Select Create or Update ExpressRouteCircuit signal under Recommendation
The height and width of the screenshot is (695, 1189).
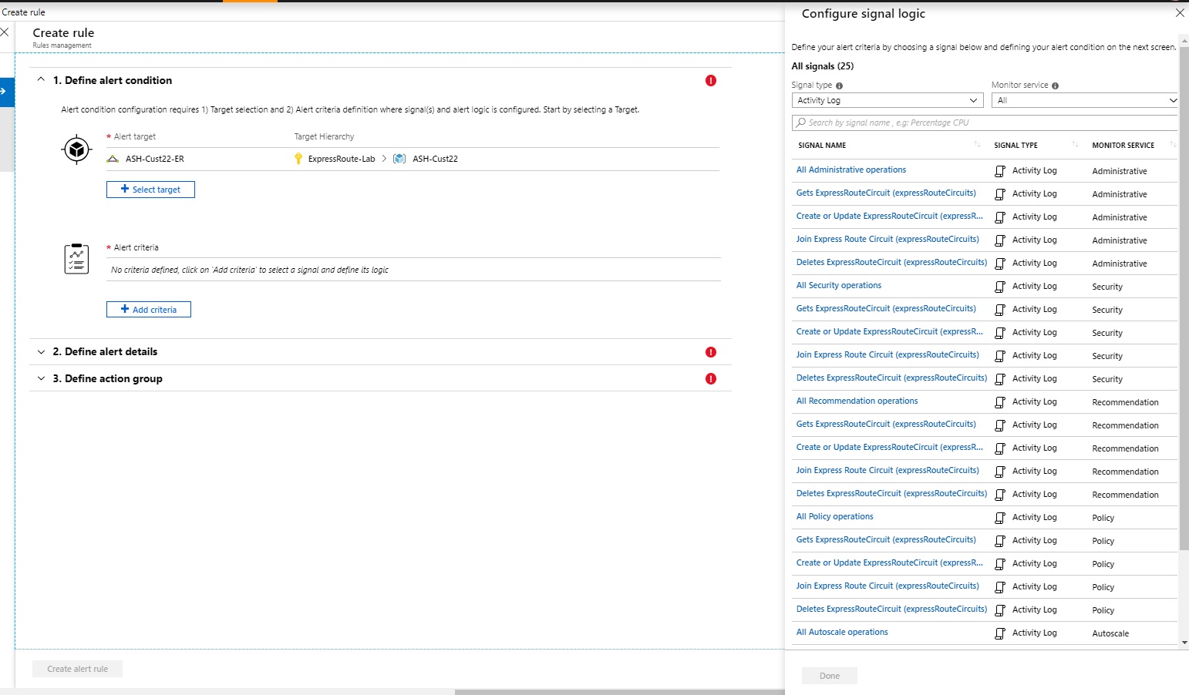[x=890, y=447]
